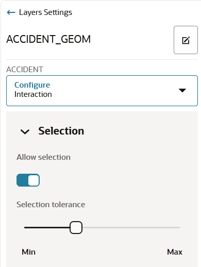Viewport: 201px width, 267px height.
Task: Open the edit layer name pencil icon
Action: pyautogui.click(x=186, y=40)
